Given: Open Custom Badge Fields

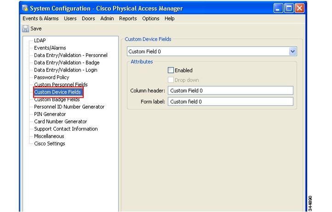Looking at the screenshot, I should pyautogui.click(x=57, y=99).
